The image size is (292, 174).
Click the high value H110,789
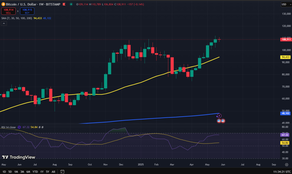95,4
